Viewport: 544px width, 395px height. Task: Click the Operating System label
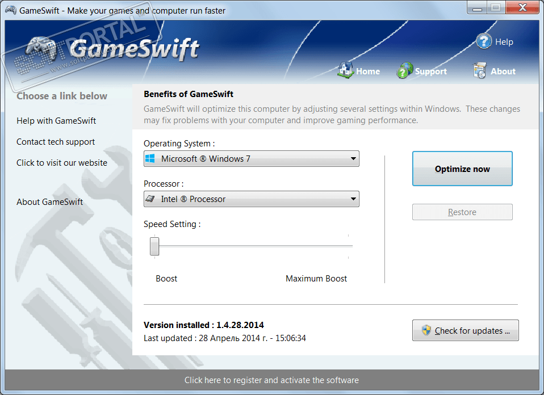click(x=179, y=144)
